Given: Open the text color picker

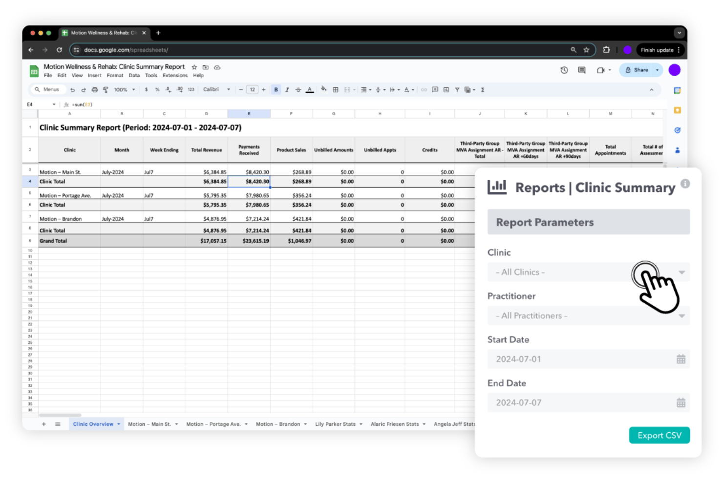Looking at the screenshot, I should (x=310, y=90).
